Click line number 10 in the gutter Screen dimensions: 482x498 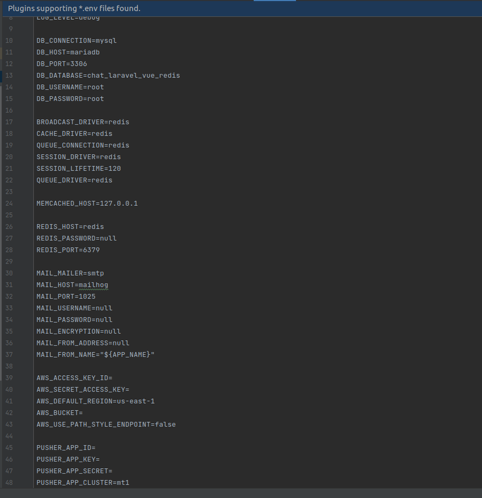(9, 40)
